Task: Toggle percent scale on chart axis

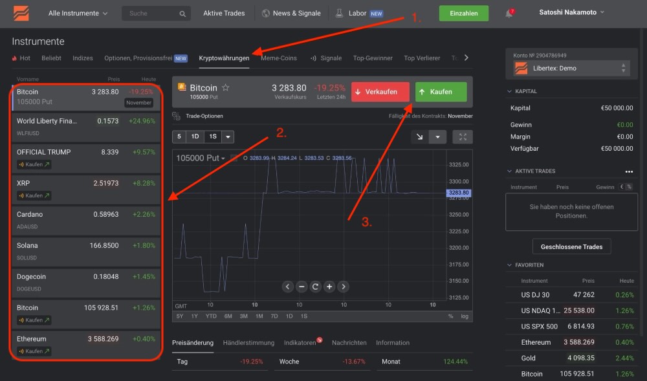Action: pos(450,316)
